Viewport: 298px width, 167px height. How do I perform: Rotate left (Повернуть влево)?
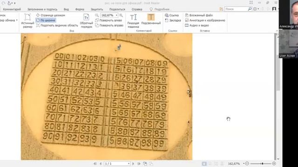pyautogui.click(x=108, y=20)
